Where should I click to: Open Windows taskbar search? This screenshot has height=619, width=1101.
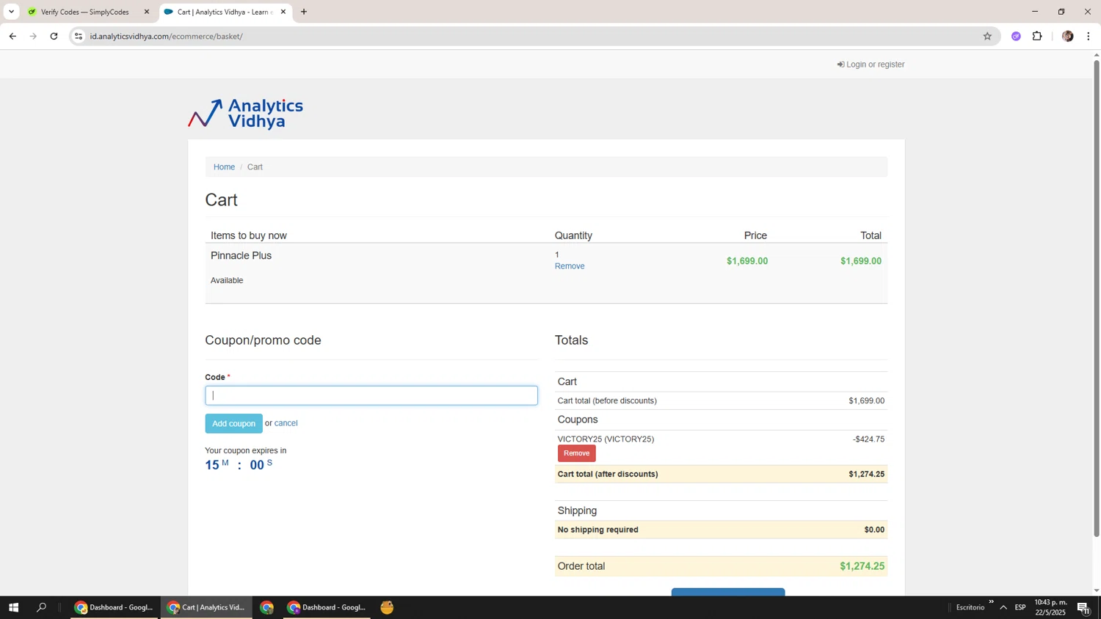41,607
